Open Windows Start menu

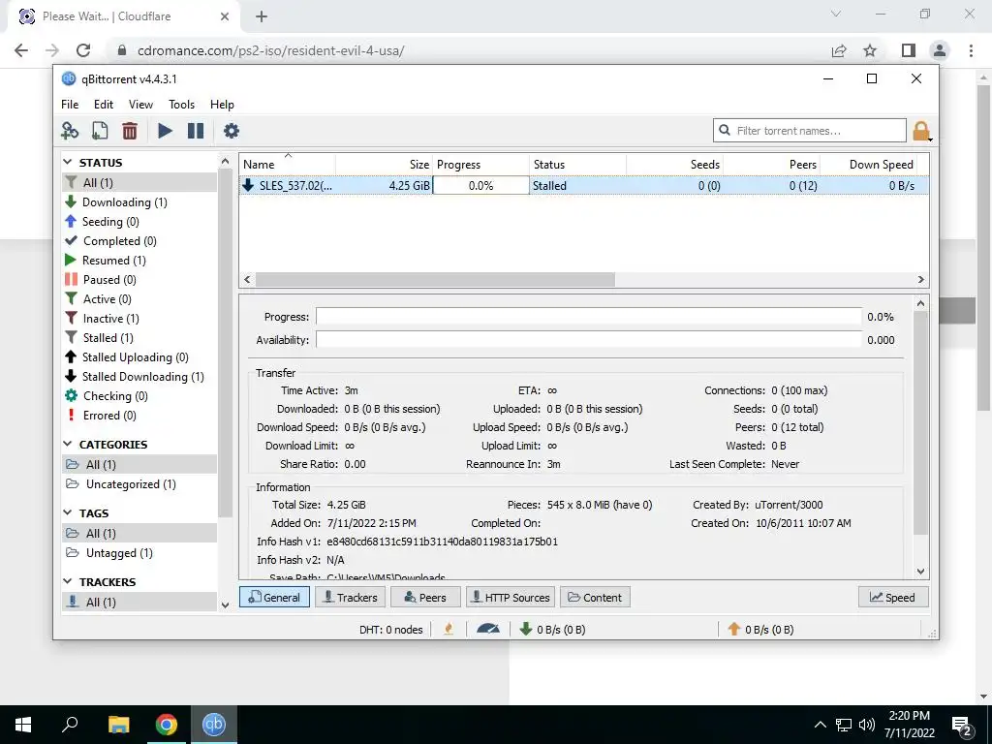(23, 725)
